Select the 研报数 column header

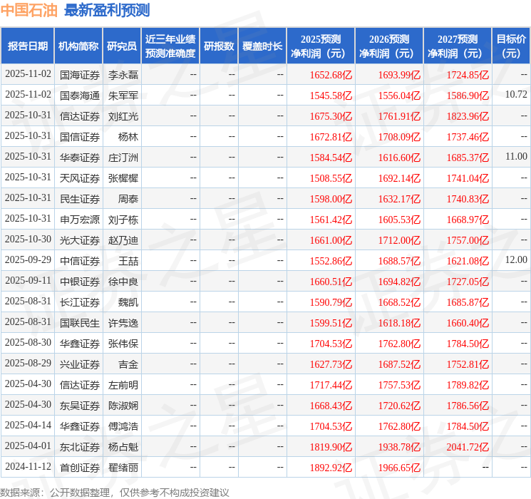pyautogui.click(x=219, y=46)
